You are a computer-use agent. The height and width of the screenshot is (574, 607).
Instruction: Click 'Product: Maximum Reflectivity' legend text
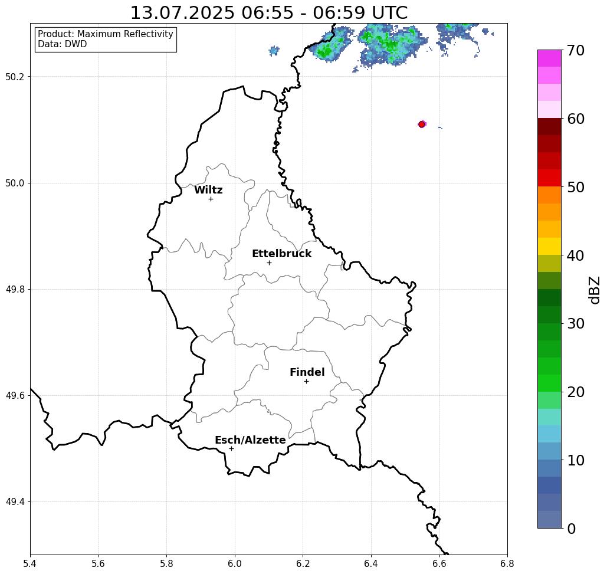click(x=106, y=34)
